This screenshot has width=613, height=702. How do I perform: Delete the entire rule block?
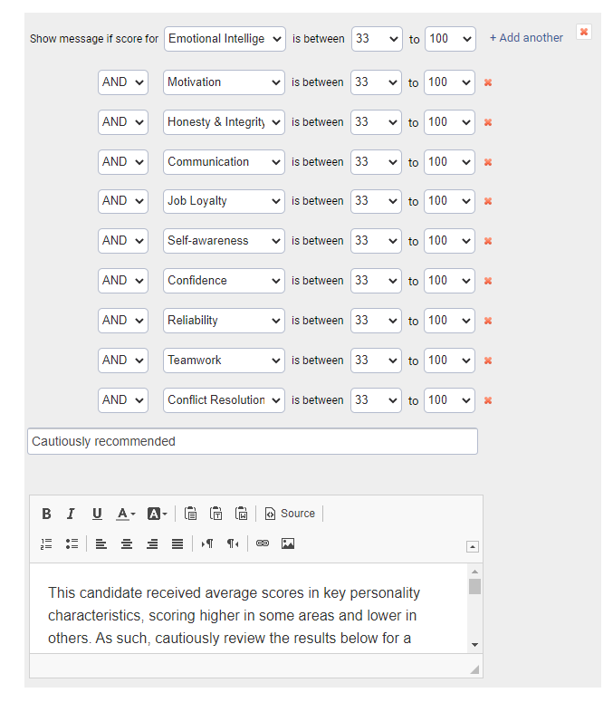584,32
